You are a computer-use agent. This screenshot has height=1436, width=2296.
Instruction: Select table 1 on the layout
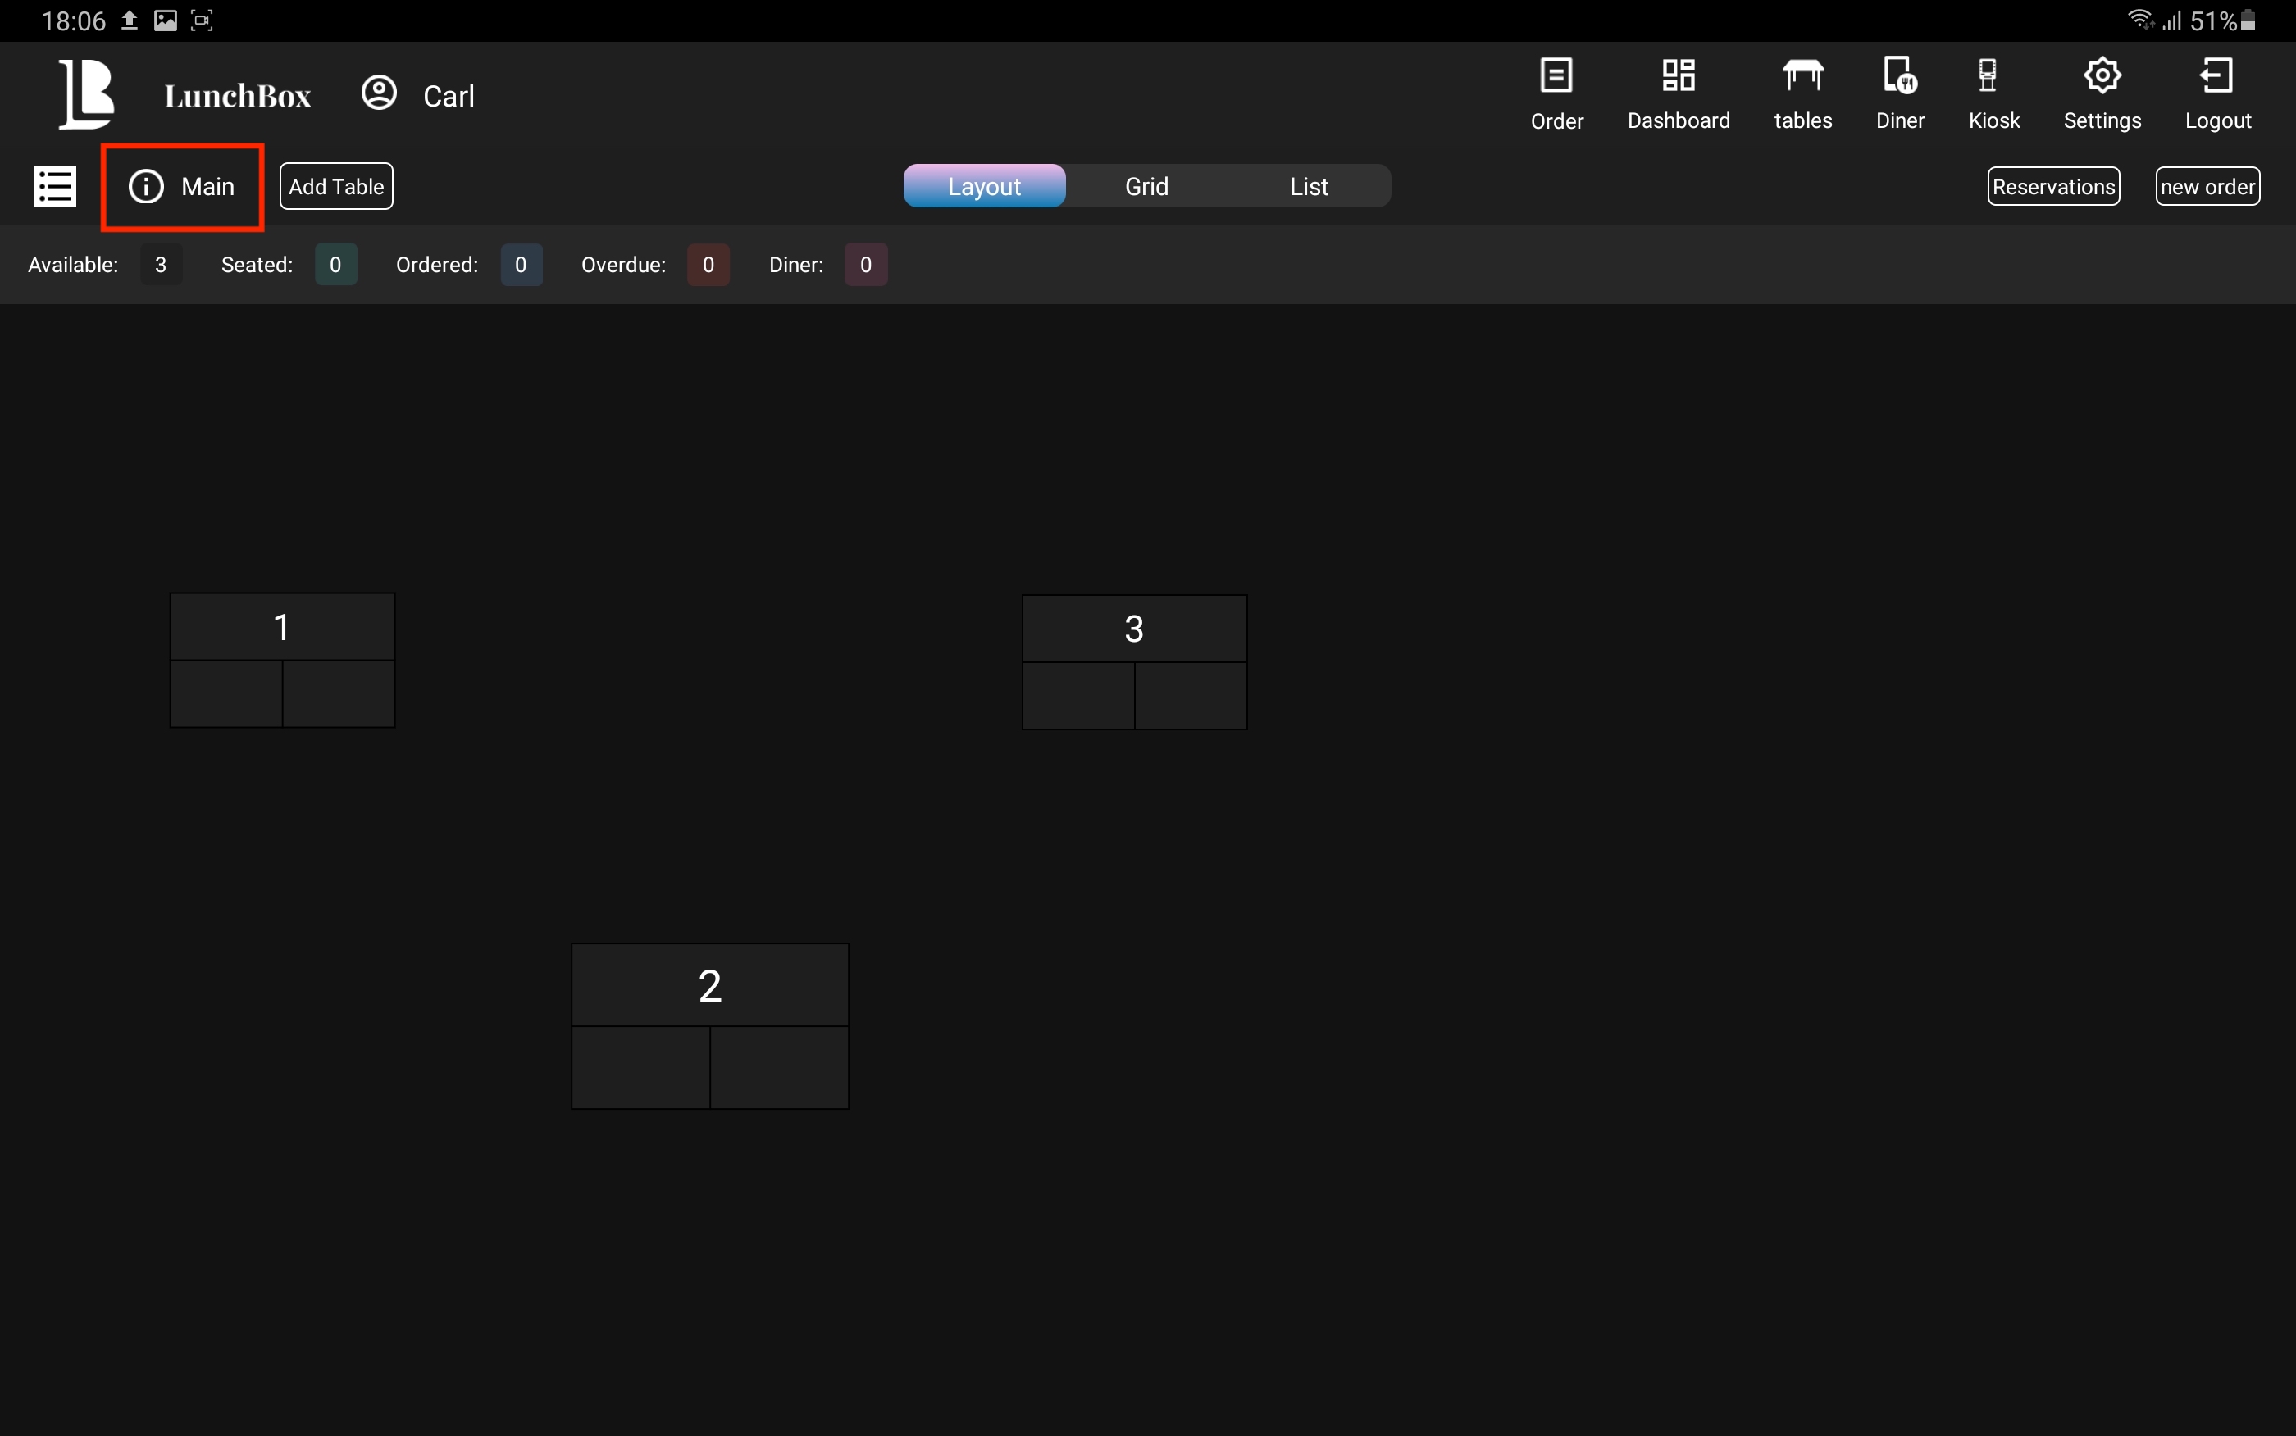[282, 660]
